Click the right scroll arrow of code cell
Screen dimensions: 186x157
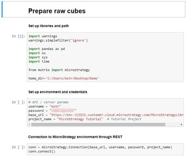(x=181, y=125)
